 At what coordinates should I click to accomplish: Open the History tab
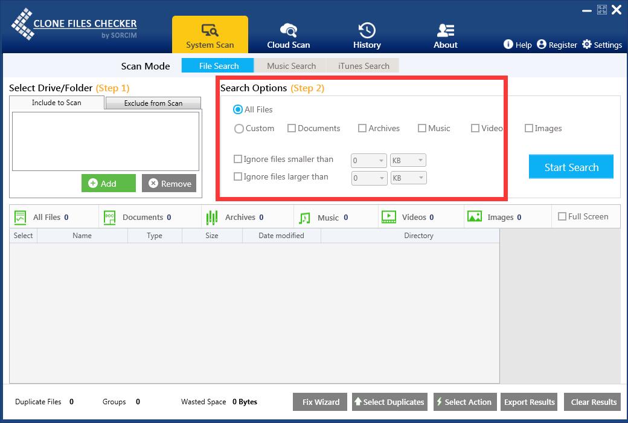367,36
